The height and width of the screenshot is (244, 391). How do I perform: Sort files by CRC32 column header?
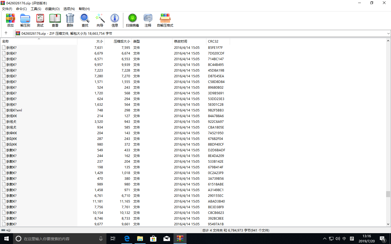[213, 41]
